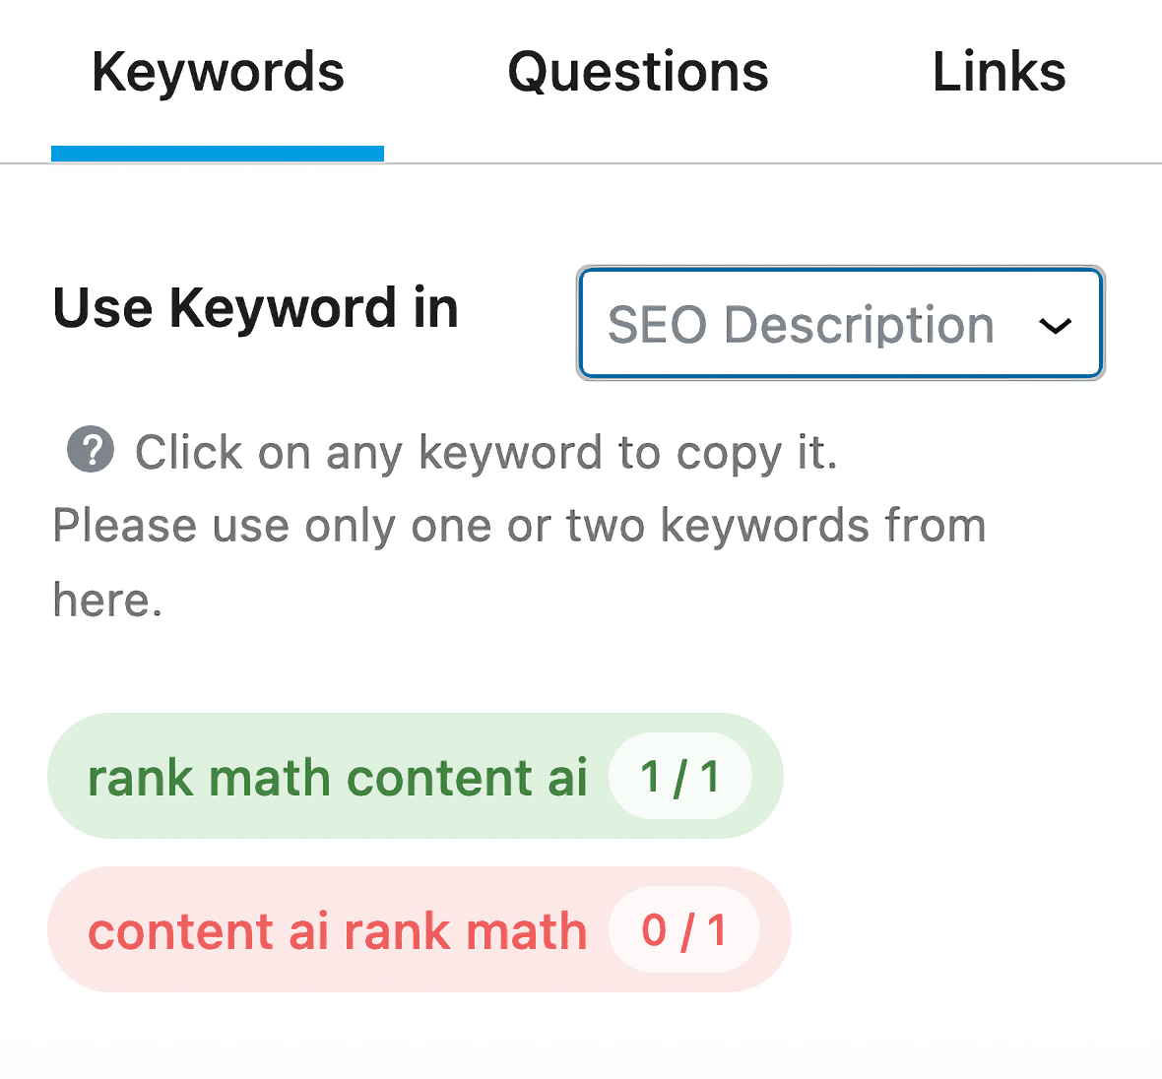Click the green 'rank math content ai' pill
Image resolution: width=1162 pixels, height=1079 pixels.
(338, 777)
